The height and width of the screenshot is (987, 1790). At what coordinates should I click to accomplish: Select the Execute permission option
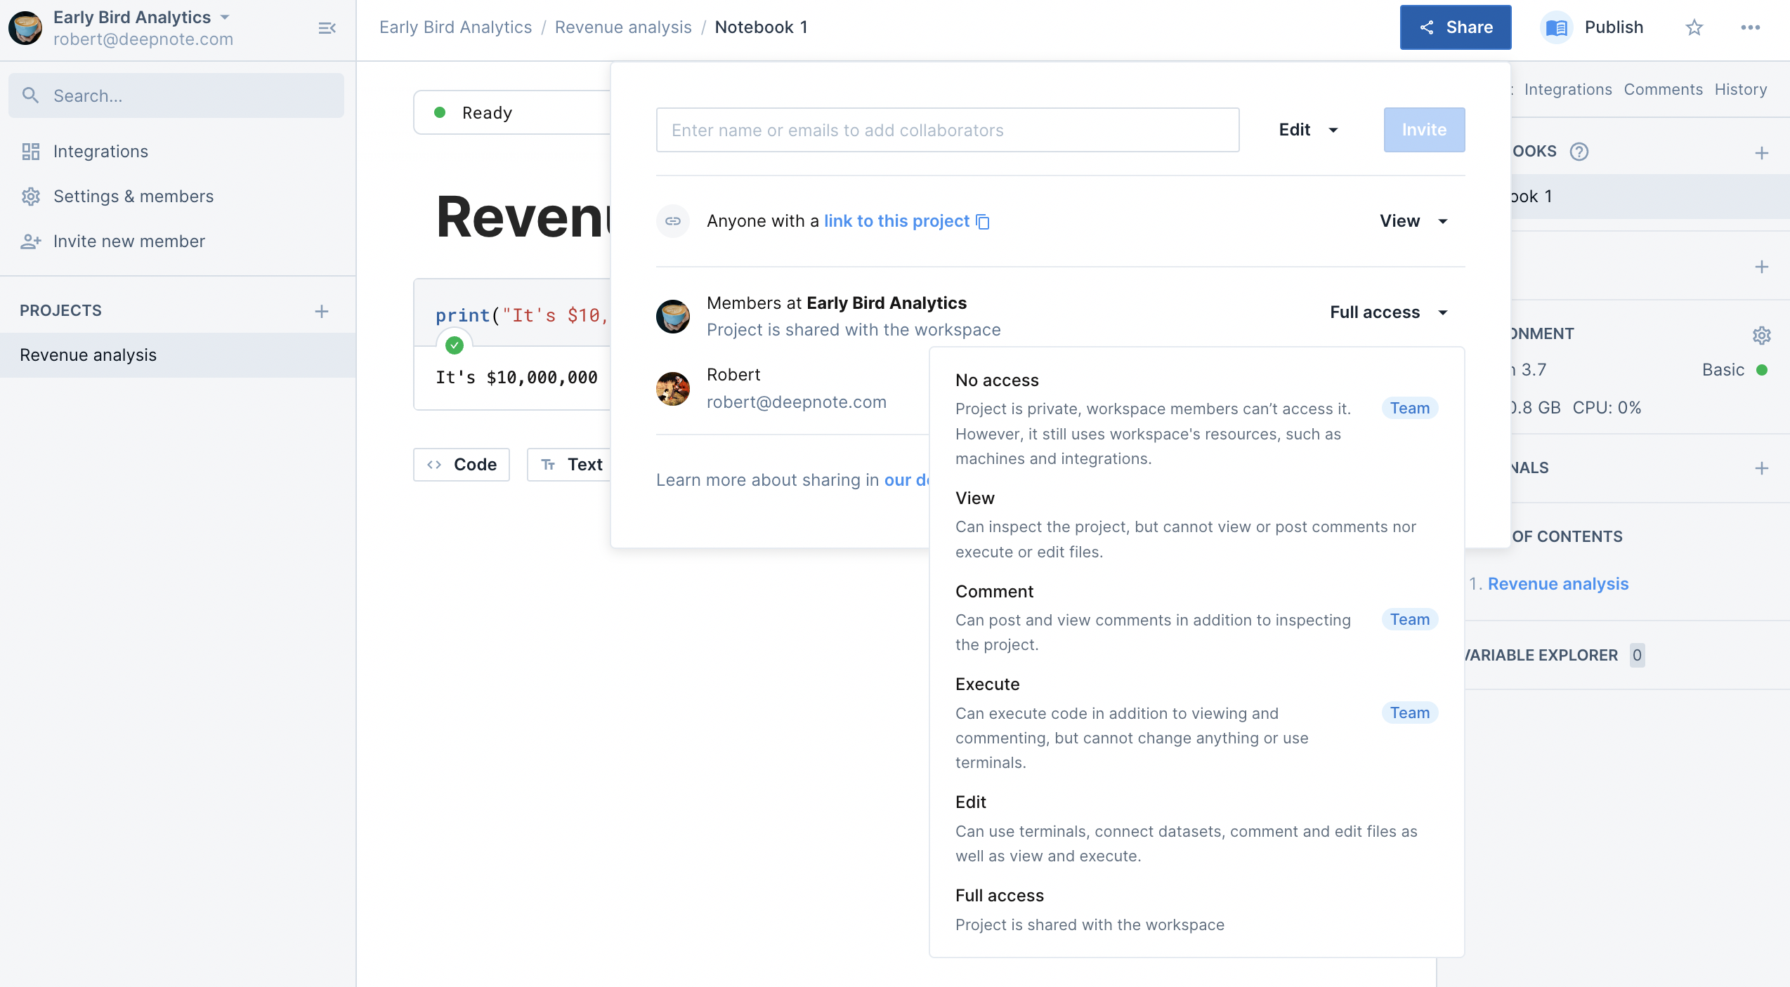(987, 684)
